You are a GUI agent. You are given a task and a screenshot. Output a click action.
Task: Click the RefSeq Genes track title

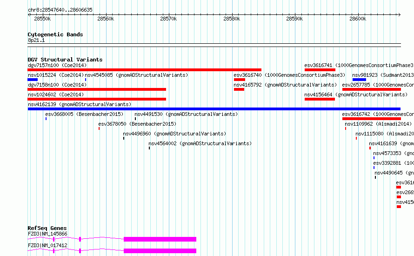[47, 228]
